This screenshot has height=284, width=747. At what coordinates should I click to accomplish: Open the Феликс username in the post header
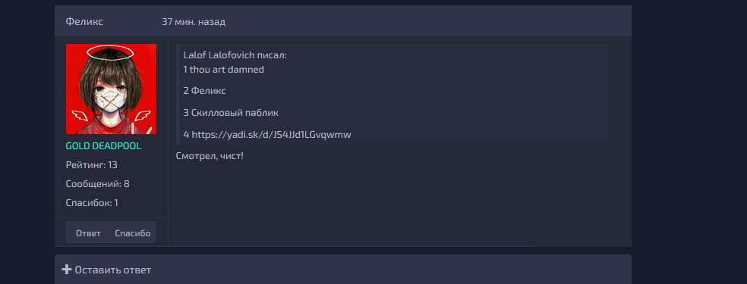point(84,22)
